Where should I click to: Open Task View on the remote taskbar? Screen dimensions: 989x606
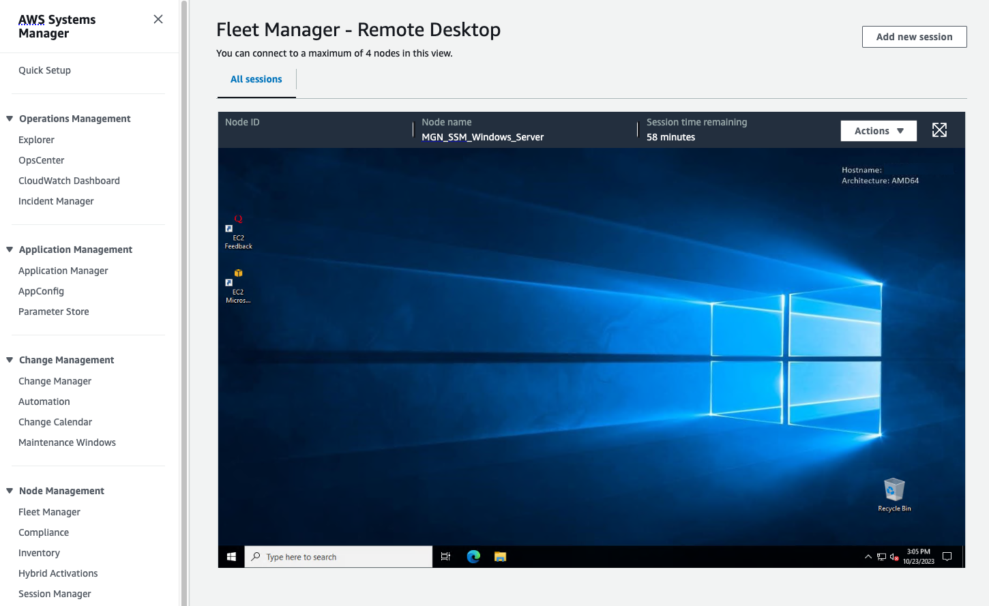click(445, 556)
